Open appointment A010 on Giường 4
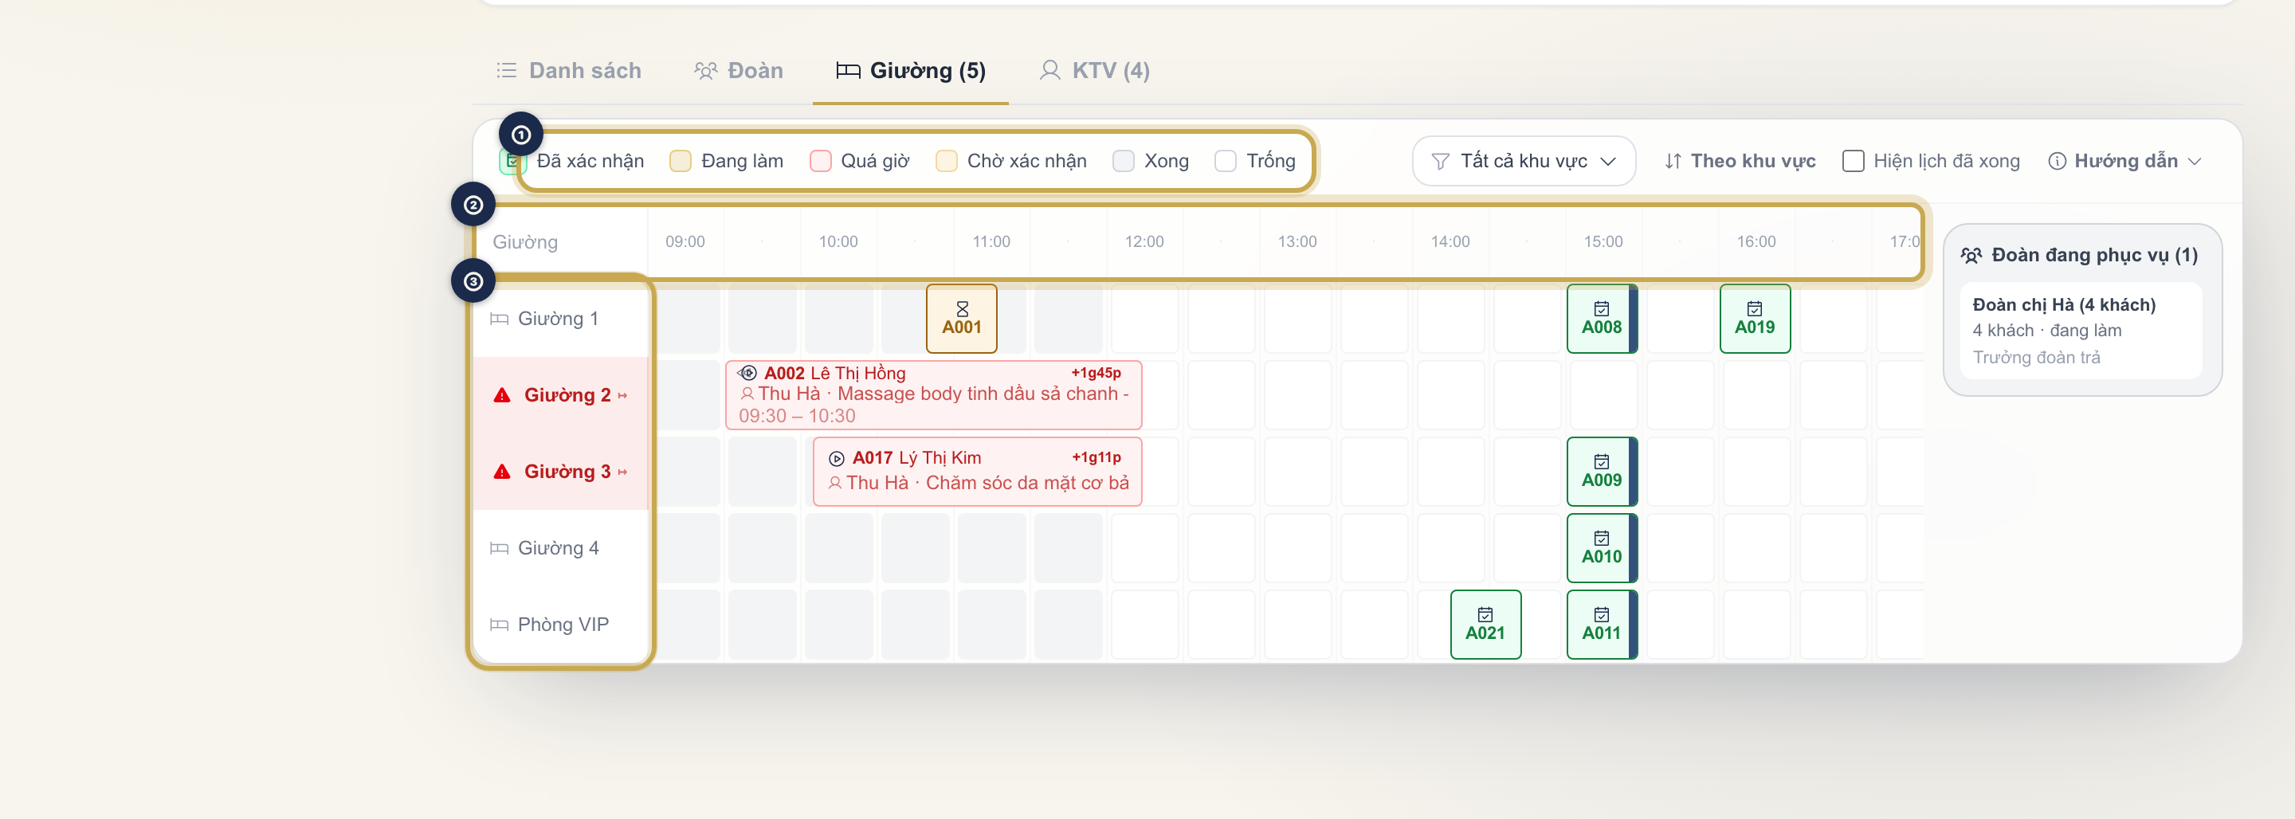 point(1602,548)
